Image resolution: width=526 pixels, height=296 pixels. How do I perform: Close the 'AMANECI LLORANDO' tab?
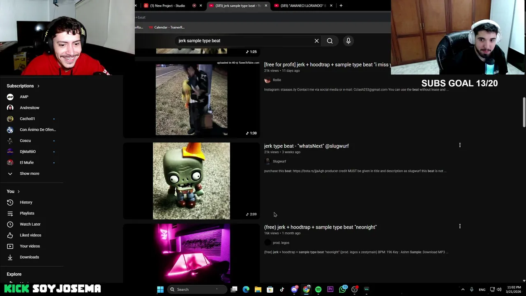(x=331, y=6)
